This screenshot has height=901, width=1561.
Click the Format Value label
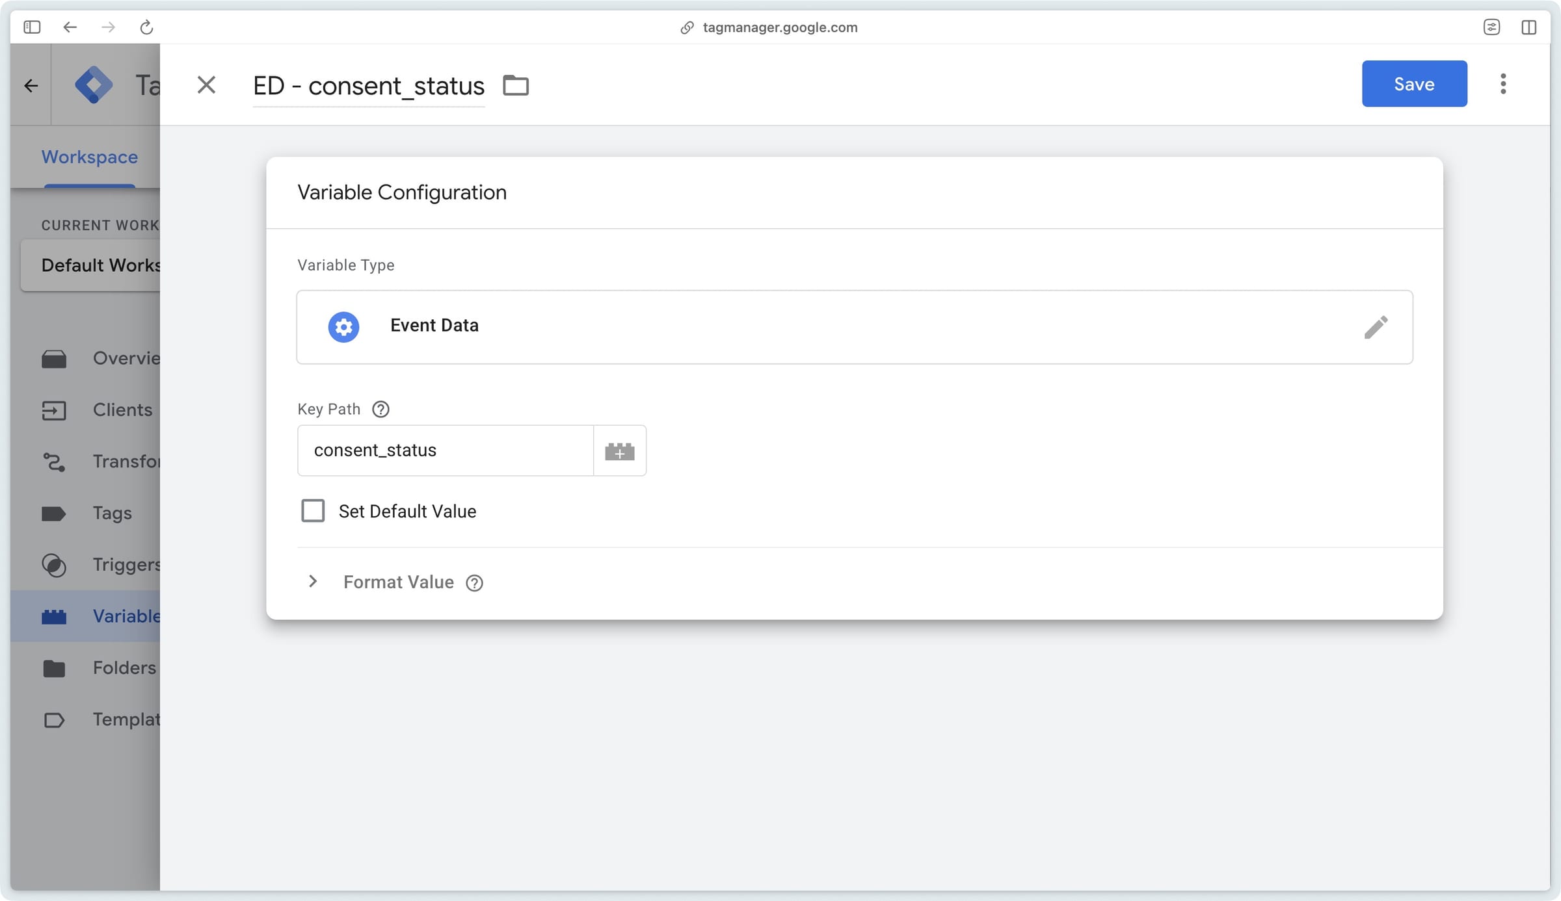click(x=398, y=582)
